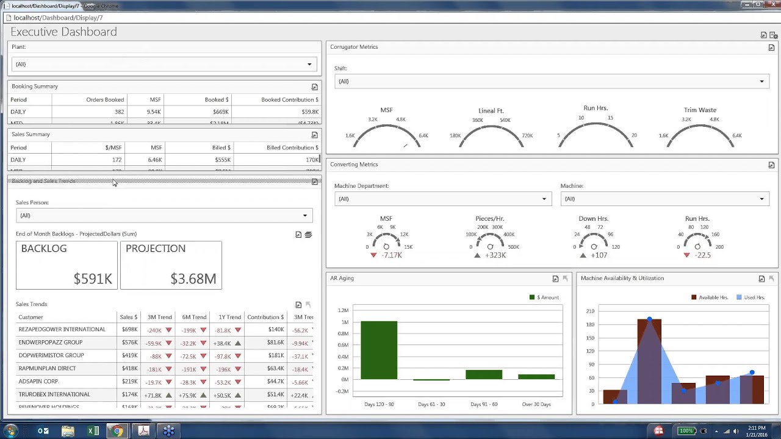Click the Customer column header in Sales Trends
This screenshot has width=781, height=439.
31,317
